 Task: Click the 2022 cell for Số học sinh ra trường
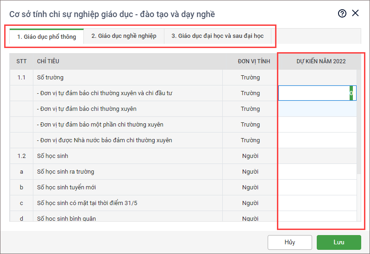coord(317,172)
